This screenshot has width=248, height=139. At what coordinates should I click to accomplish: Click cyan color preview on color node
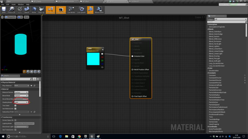(x=93, y=59)
